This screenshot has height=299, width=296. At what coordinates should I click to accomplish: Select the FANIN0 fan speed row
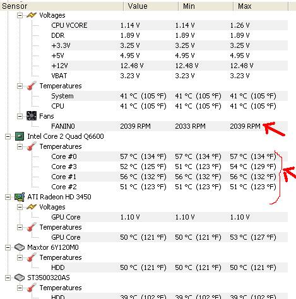169,126
